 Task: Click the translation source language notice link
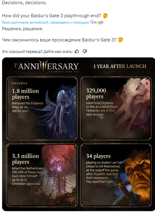pyautogui.click(x=45, y=22)
